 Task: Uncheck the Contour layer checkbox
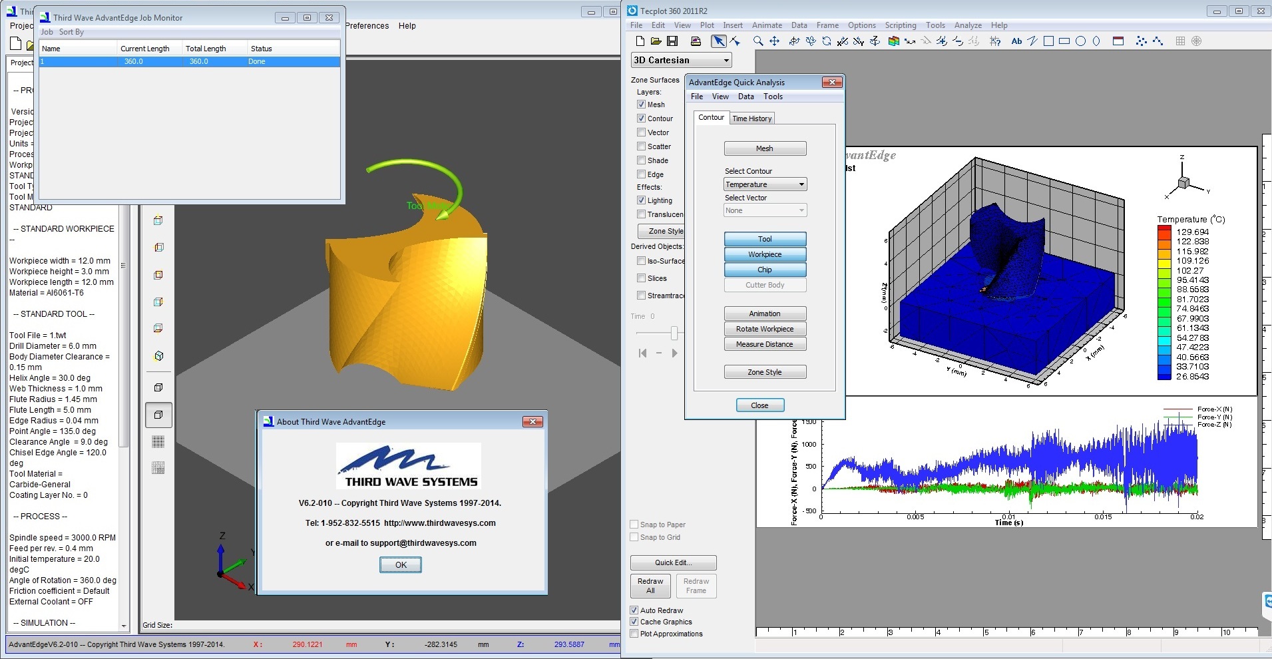click(641, 118)
